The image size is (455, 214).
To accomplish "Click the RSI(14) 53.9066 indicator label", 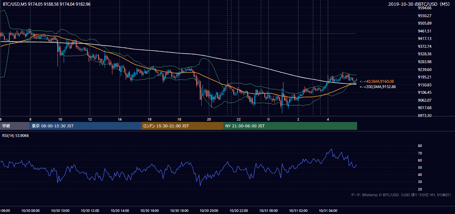I will pyautogui.click(x=16, y=136).
